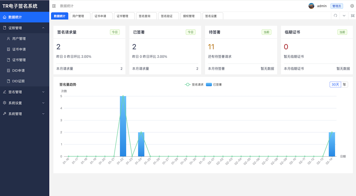Viewport: 356px width, 196px height.
Task: Switch to the 授权管理 tab
Action: (x=191, y=16)
